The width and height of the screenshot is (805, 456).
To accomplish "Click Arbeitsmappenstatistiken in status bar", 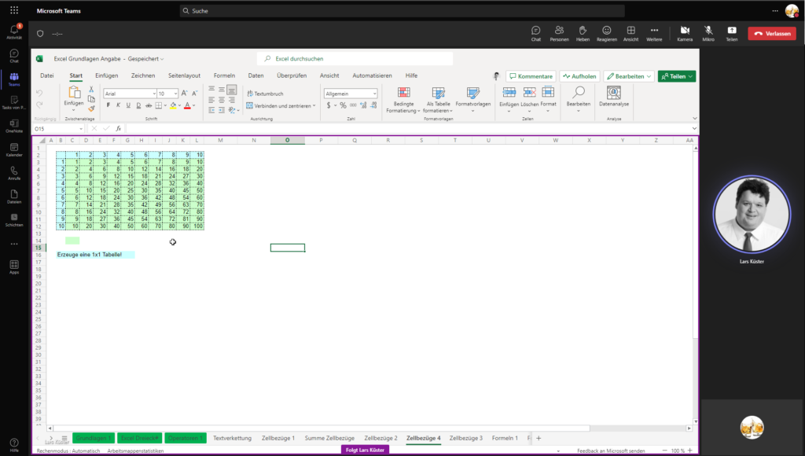I will pos(135,450).
